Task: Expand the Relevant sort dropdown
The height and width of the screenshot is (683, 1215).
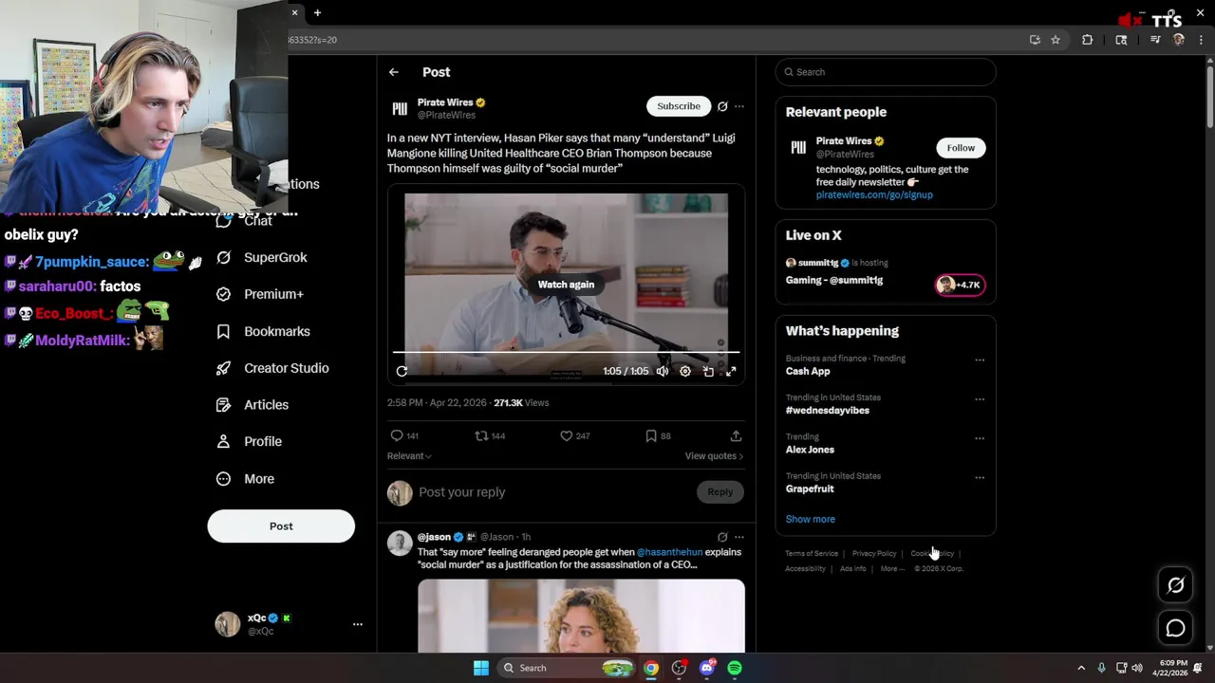Action: 409,456
